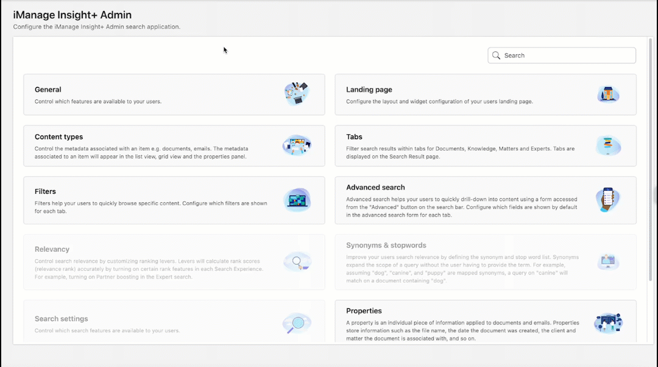Open the General settings title
This screenshot has width=658, height=367.
48,90
